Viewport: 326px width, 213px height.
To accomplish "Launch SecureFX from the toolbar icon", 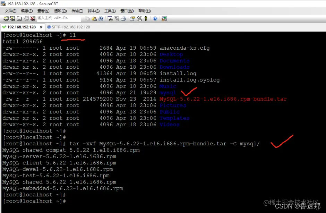I will point(164,18).
